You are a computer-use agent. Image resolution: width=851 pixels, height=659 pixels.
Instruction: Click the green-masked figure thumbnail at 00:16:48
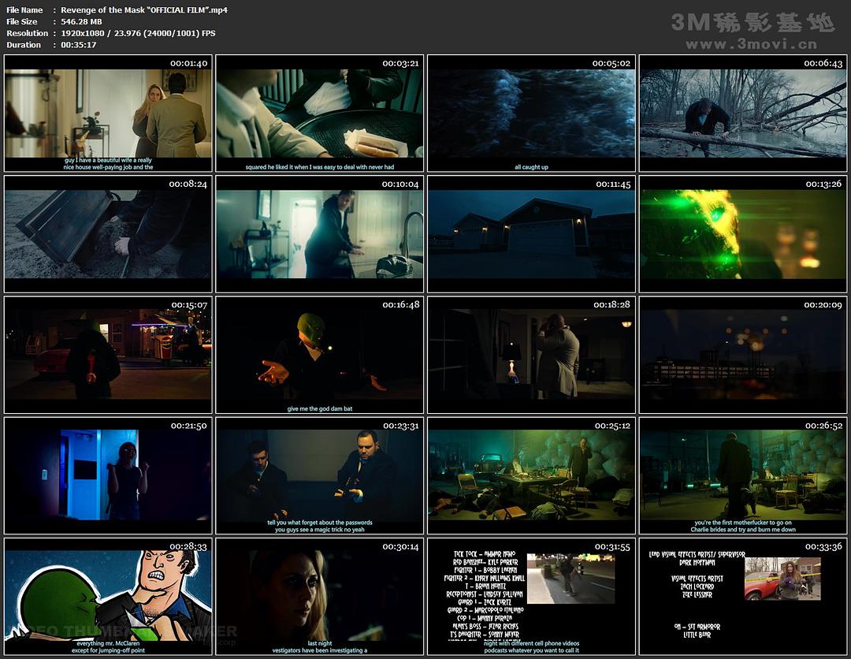319,355
